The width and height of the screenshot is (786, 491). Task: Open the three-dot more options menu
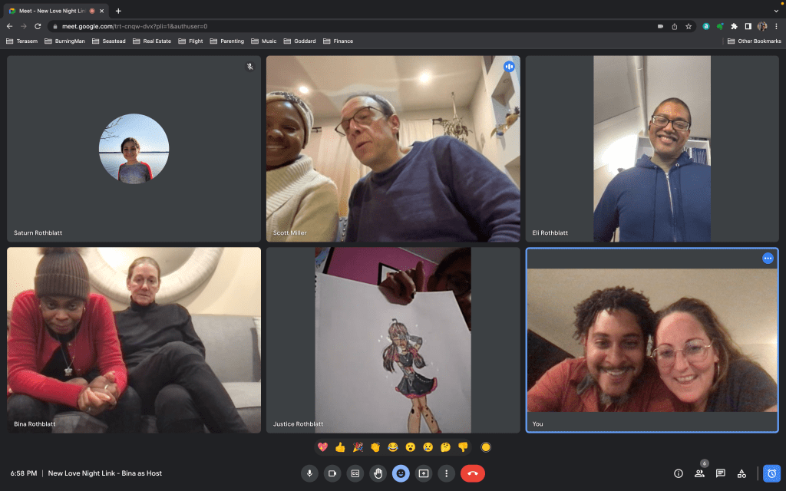click(x=446, y=473)
